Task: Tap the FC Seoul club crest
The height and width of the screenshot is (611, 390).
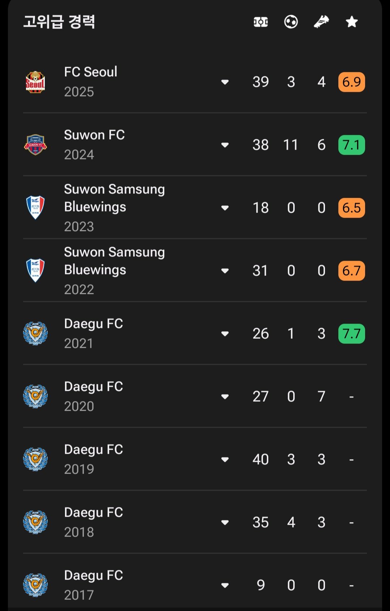Action: tap(35, 82)
